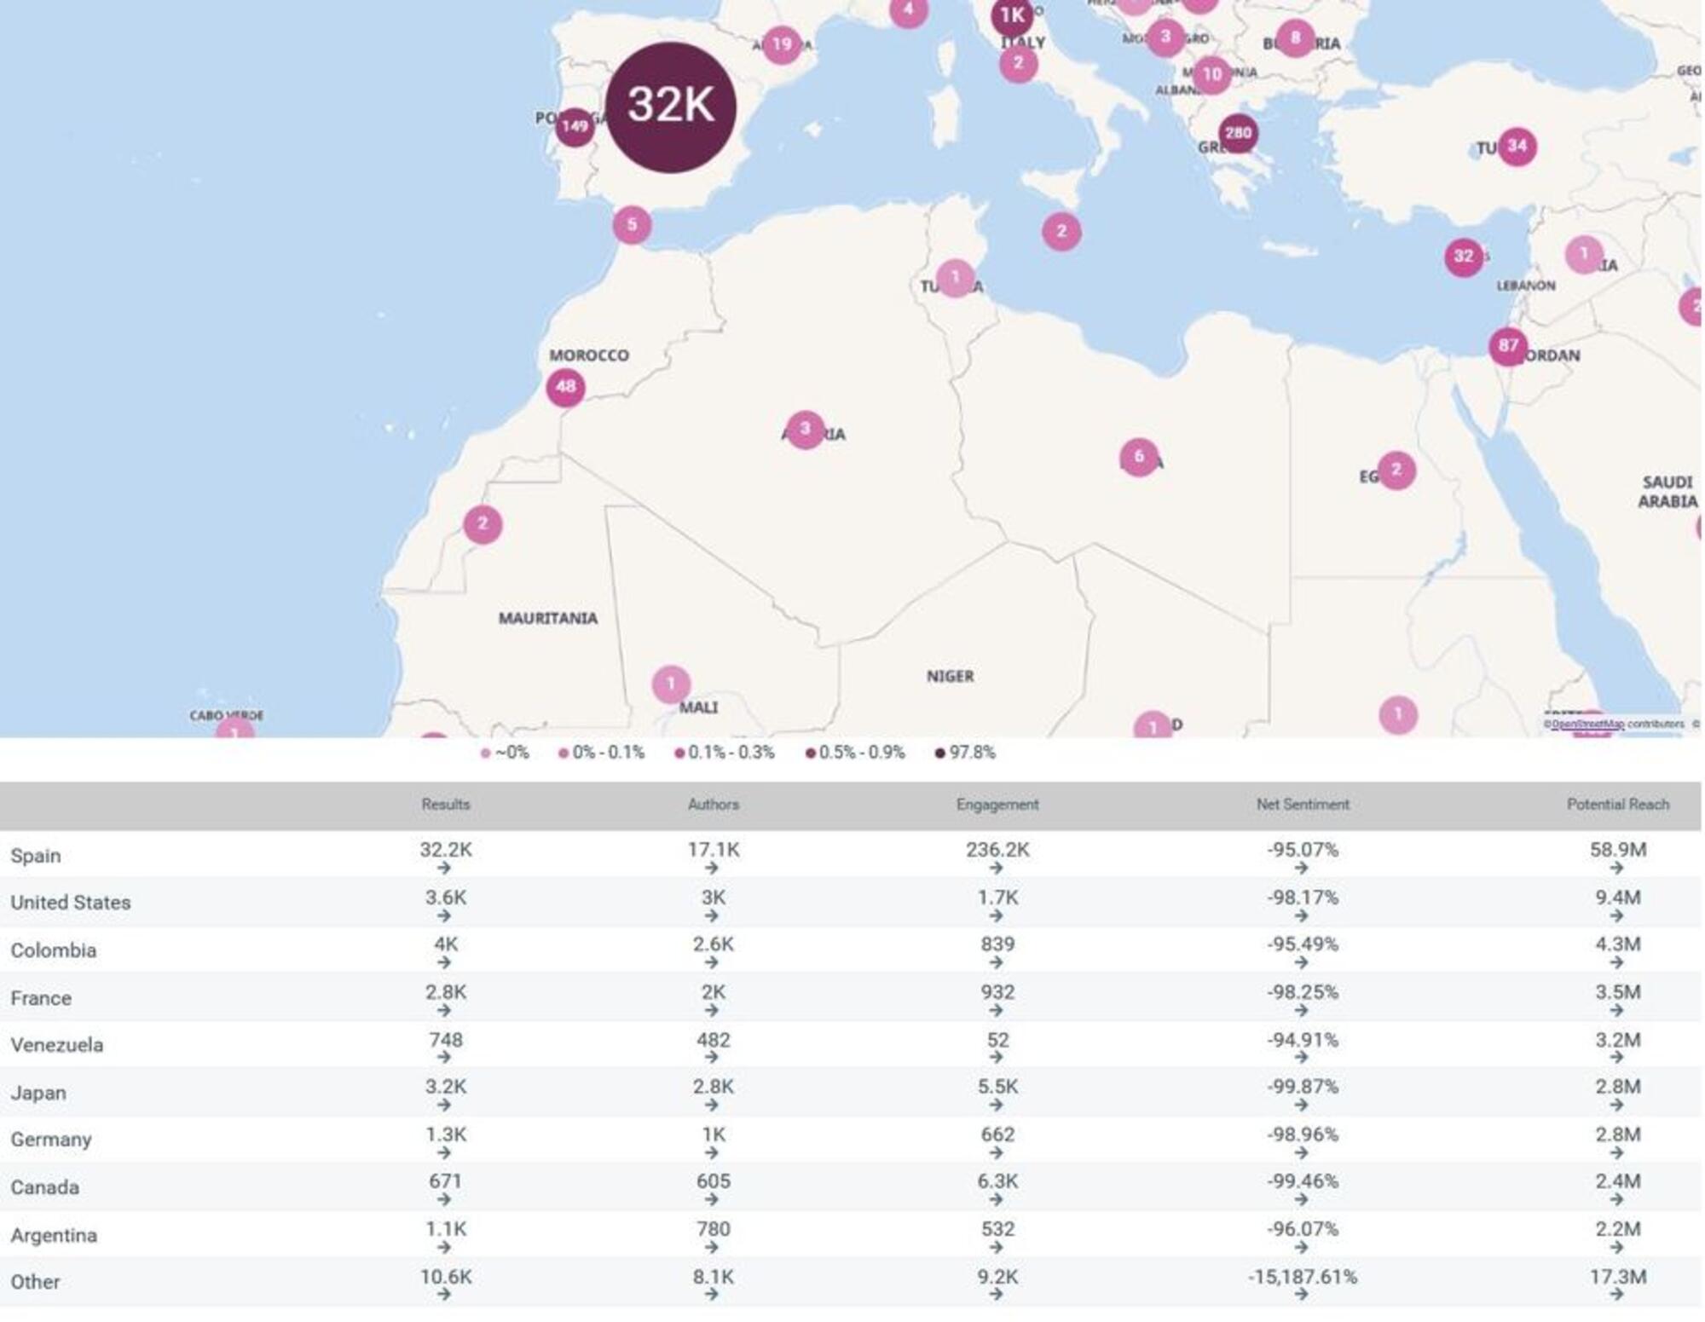Click the 2 marker in Western Sahara
1705x1322 pixels.
(483, 524)
